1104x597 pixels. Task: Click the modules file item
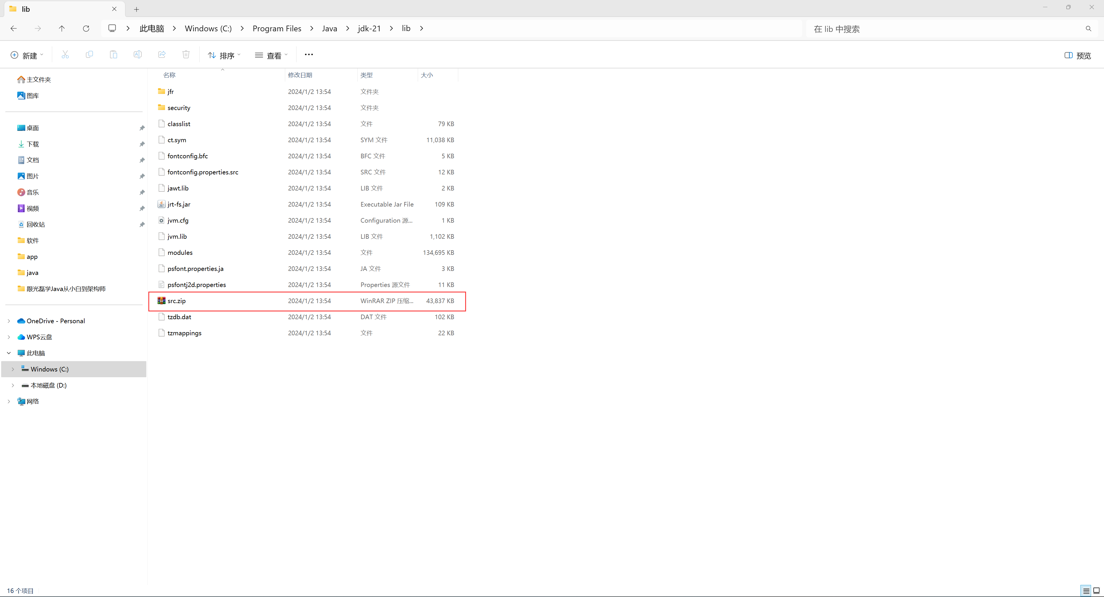(x=179, y=252)
